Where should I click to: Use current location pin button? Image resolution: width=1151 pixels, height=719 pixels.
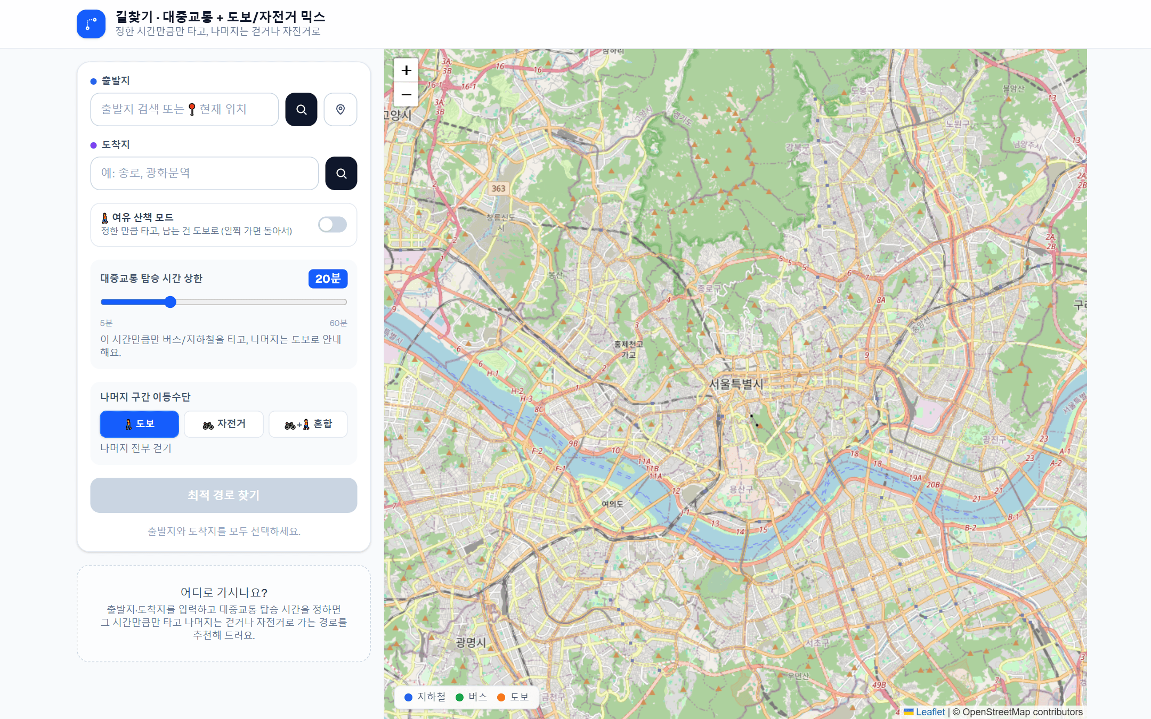(x=341, y=109)
